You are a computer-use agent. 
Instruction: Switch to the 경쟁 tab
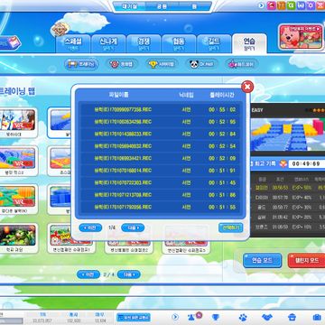point(143,44)
